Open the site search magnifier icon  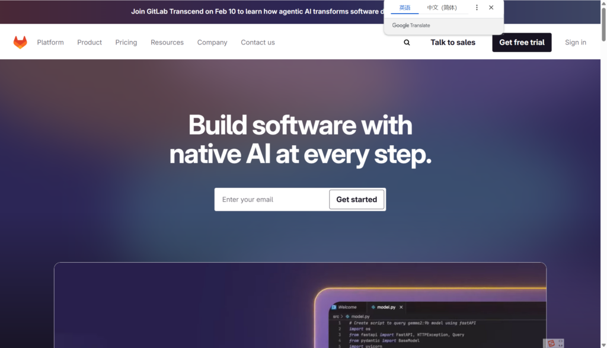(x=407, y=43)
